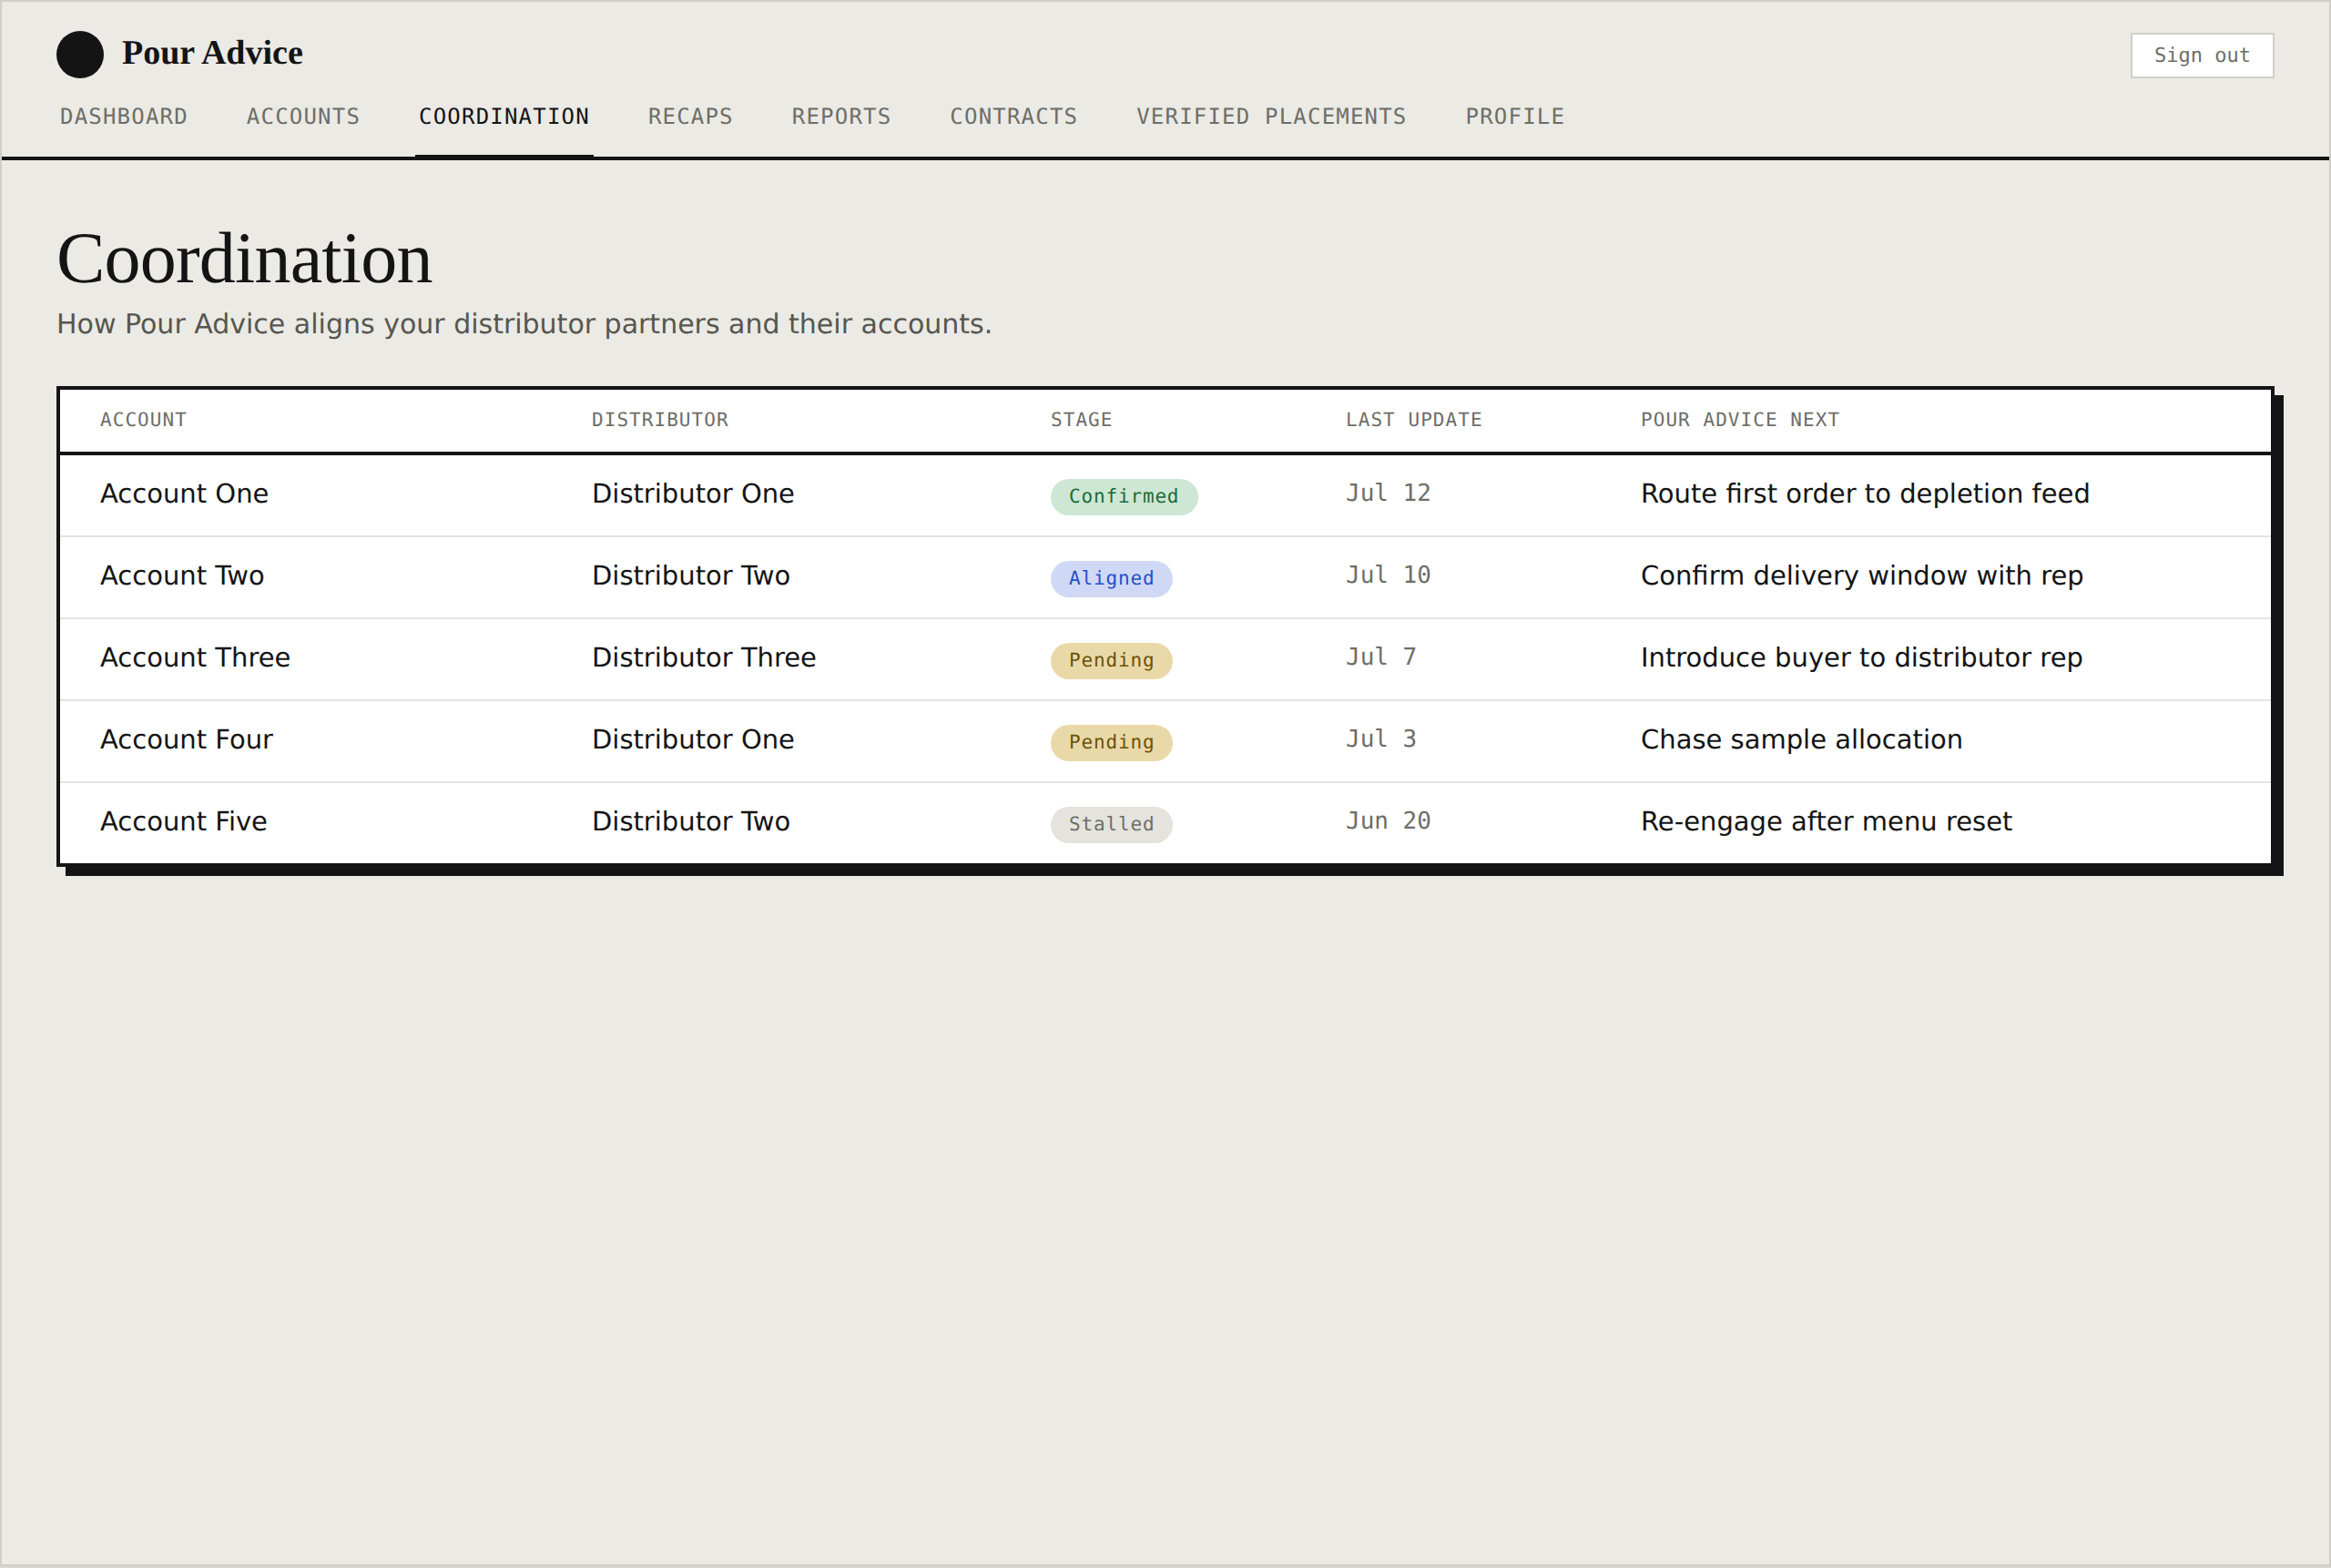
Task: Click the Coordination page heading
Action: click(244, 259)
